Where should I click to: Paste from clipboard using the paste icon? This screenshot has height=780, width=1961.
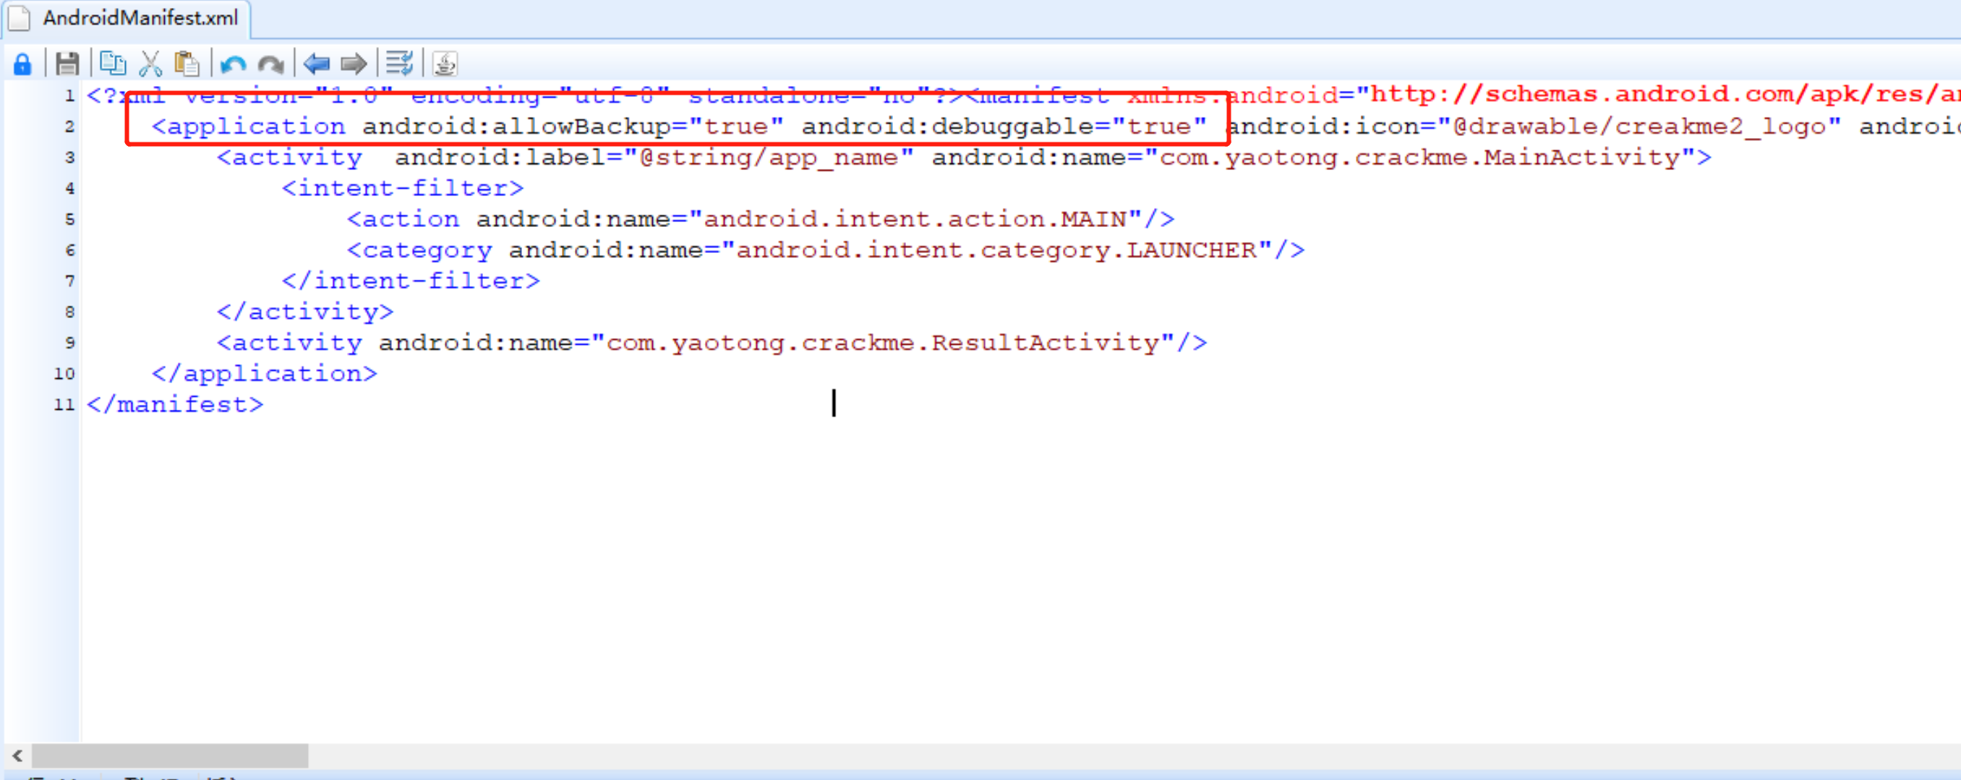187,64
